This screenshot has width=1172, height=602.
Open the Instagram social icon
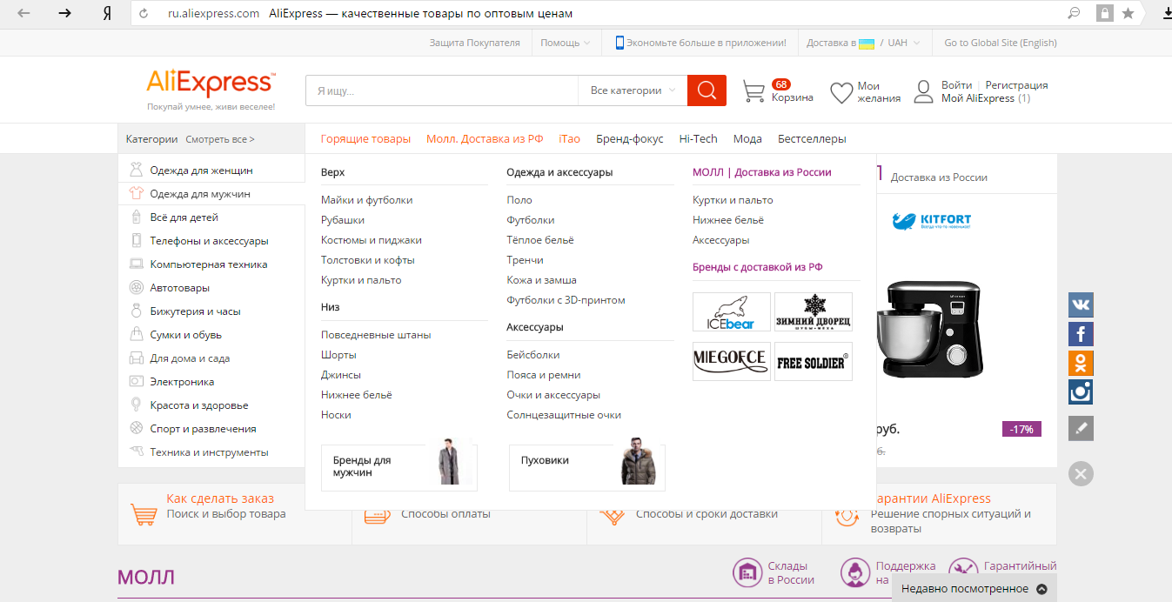[1081, 391]
